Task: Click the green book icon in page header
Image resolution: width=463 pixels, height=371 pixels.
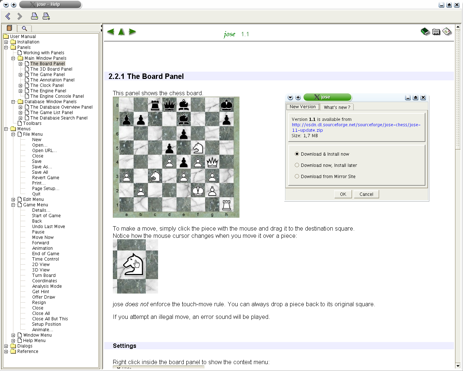Action: pyautogui.click(x=425, y=32)
